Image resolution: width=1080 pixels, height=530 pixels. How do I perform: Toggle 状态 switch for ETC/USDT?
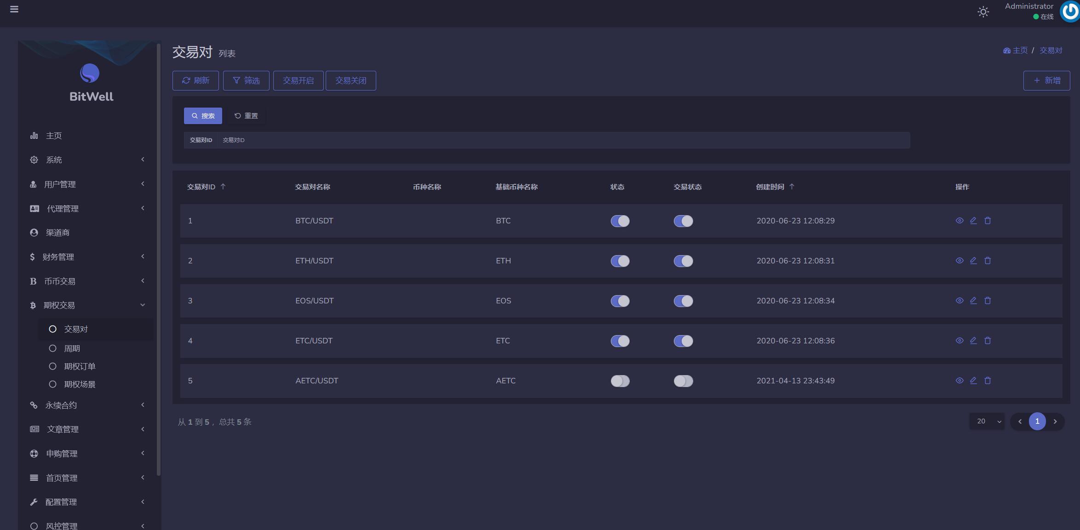click(620, 341)
